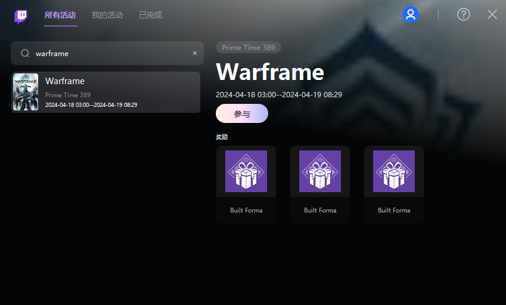The width and height of the screenshot is (506, 305).
Task: Click Prime Time 389 text in result row
Action: tap(68, 95)
